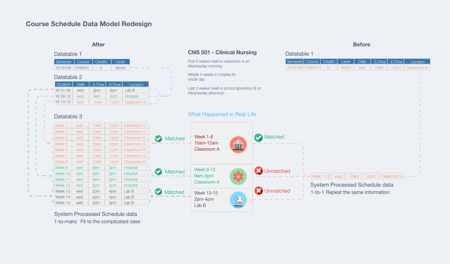The height and width of the screenshot is (264, 450).
Task: Click red X beside Week 9-12 Unmatched
Action: pos(259,171)
